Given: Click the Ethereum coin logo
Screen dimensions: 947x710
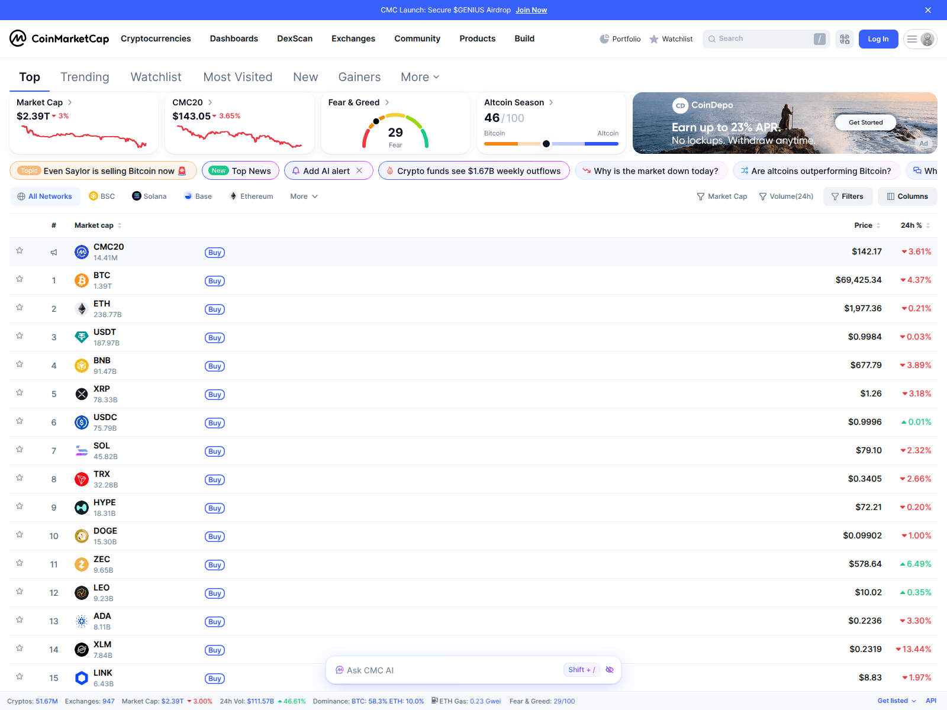Looking at the screenshot, I should [82, 309].
